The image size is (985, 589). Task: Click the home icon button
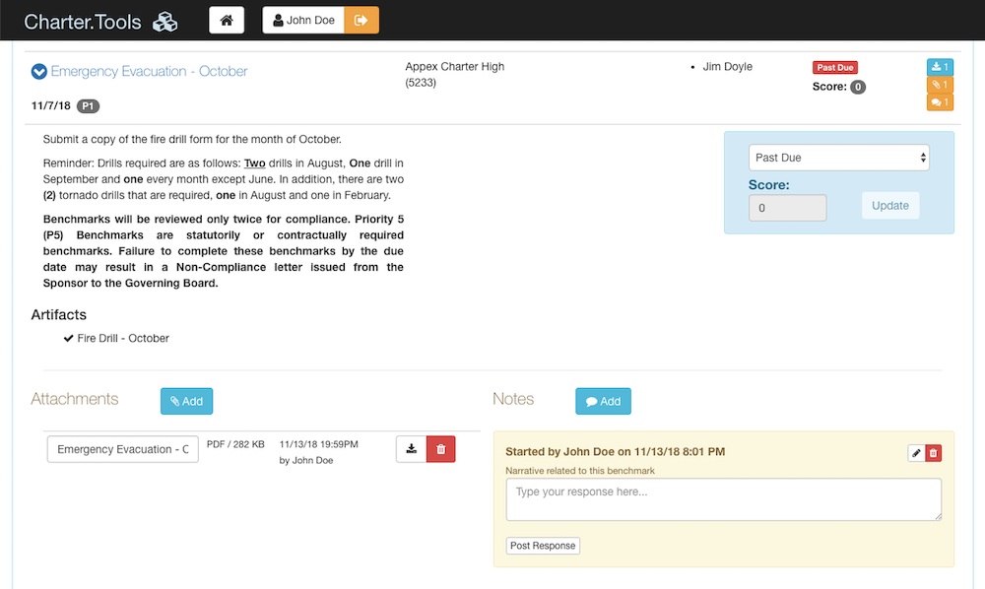coord(227,20)
